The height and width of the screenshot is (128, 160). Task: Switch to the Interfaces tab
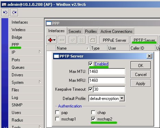(57, 31)
